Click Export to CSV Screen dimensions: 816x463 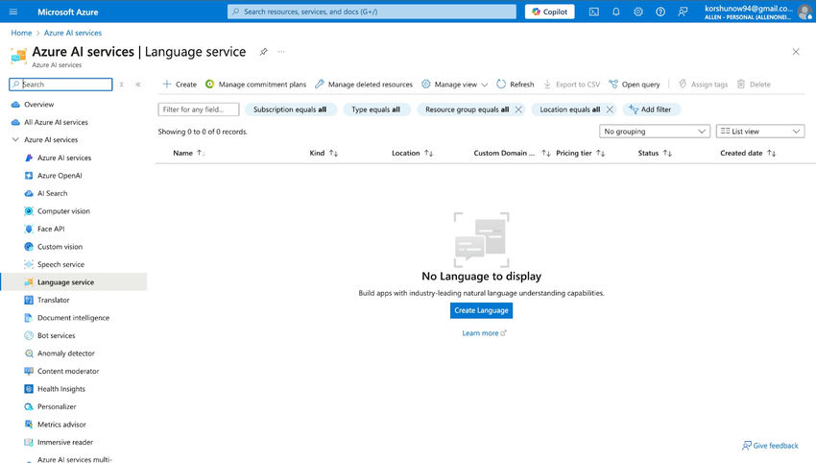(x=571, y=85)
